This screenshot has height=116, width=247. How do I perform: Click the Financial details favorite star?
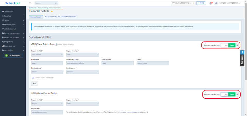pos(52,11)
